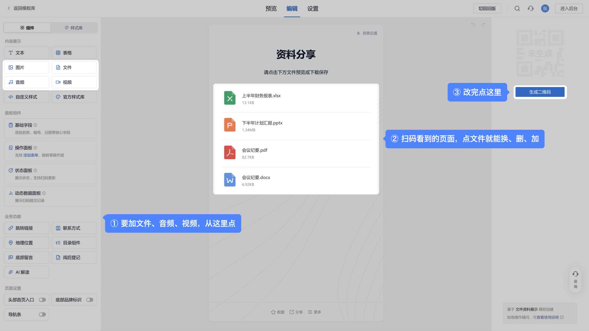The width and height of the screenshot is (589, 331).
Task: Open headset support icon in top bar
Action: [x=531, y=9]
